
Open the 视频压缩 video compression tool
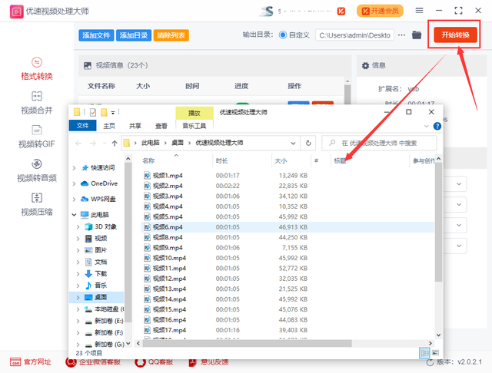pyautogui.click(x=37, y=205)
